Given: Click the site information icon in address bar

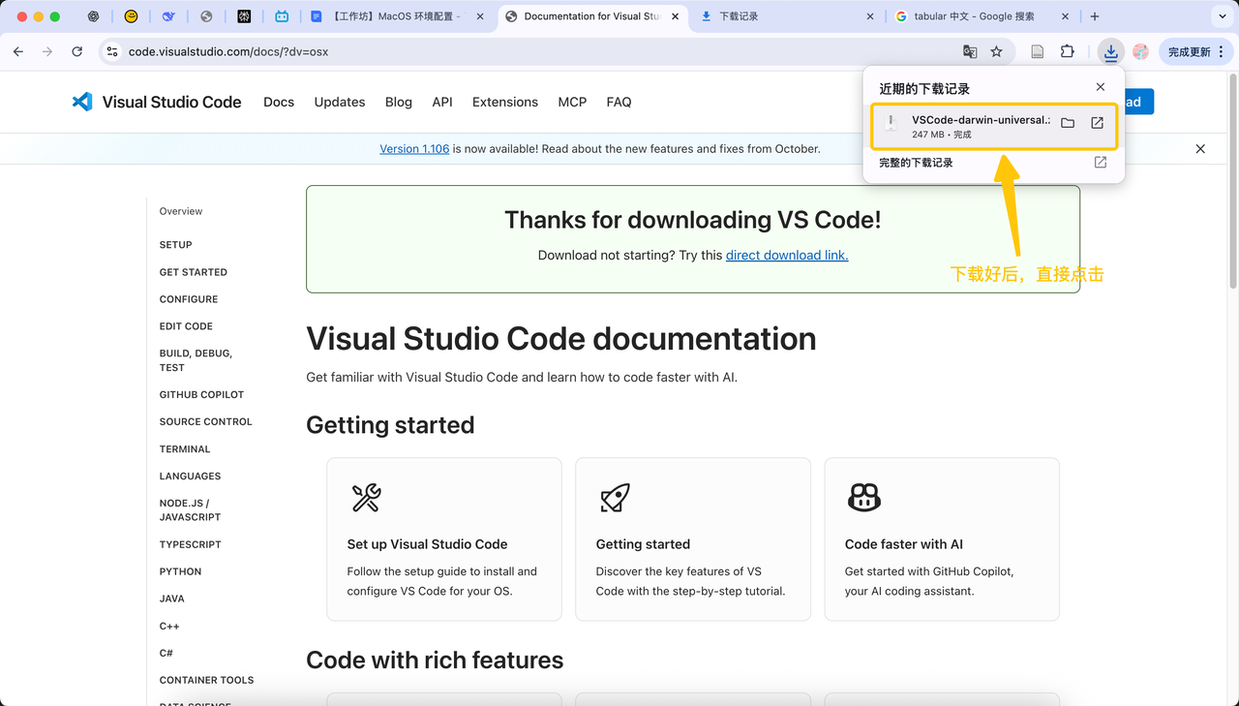Looking at the screenshot, I should [x=112, y=51].
